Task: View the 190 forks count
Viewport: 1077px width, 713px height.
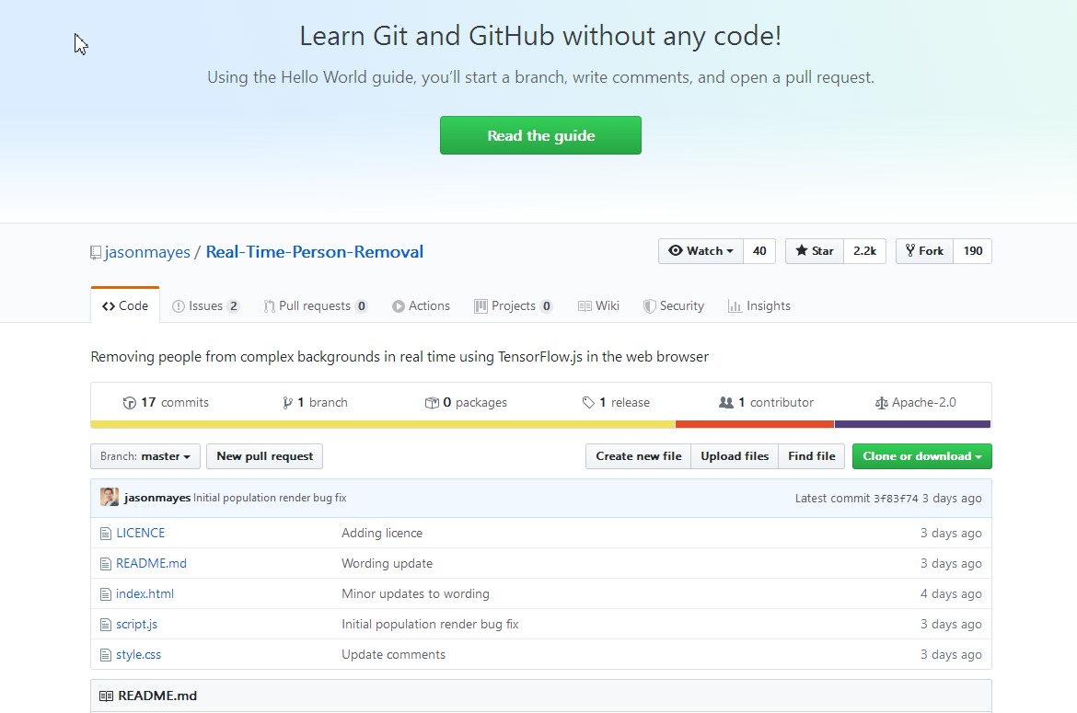Action: pyautogui.click(x=973, y=251)
